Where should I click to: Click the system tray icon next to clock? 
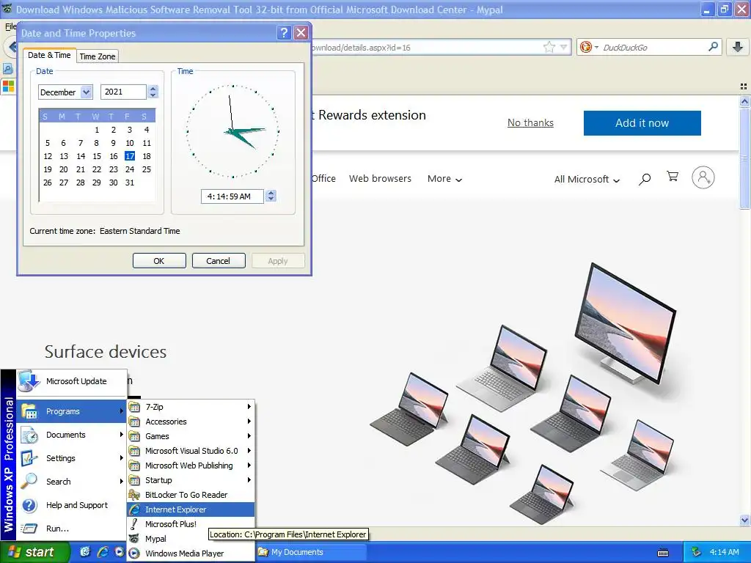[697, 552]
